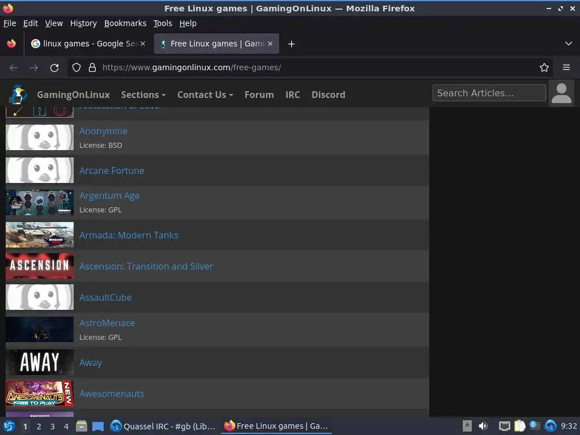Expand the Contact Us dropdown
Screen dimensions: 580x435
pyautogui.click(x=205, y=95)
